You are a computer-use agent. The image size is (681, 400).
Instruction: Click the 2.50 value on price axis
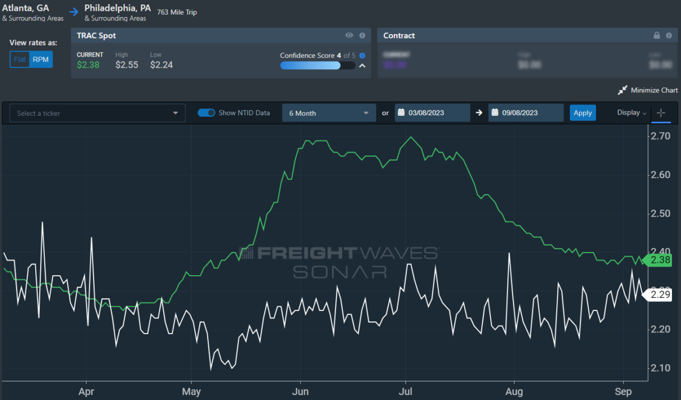coord(661,213)
